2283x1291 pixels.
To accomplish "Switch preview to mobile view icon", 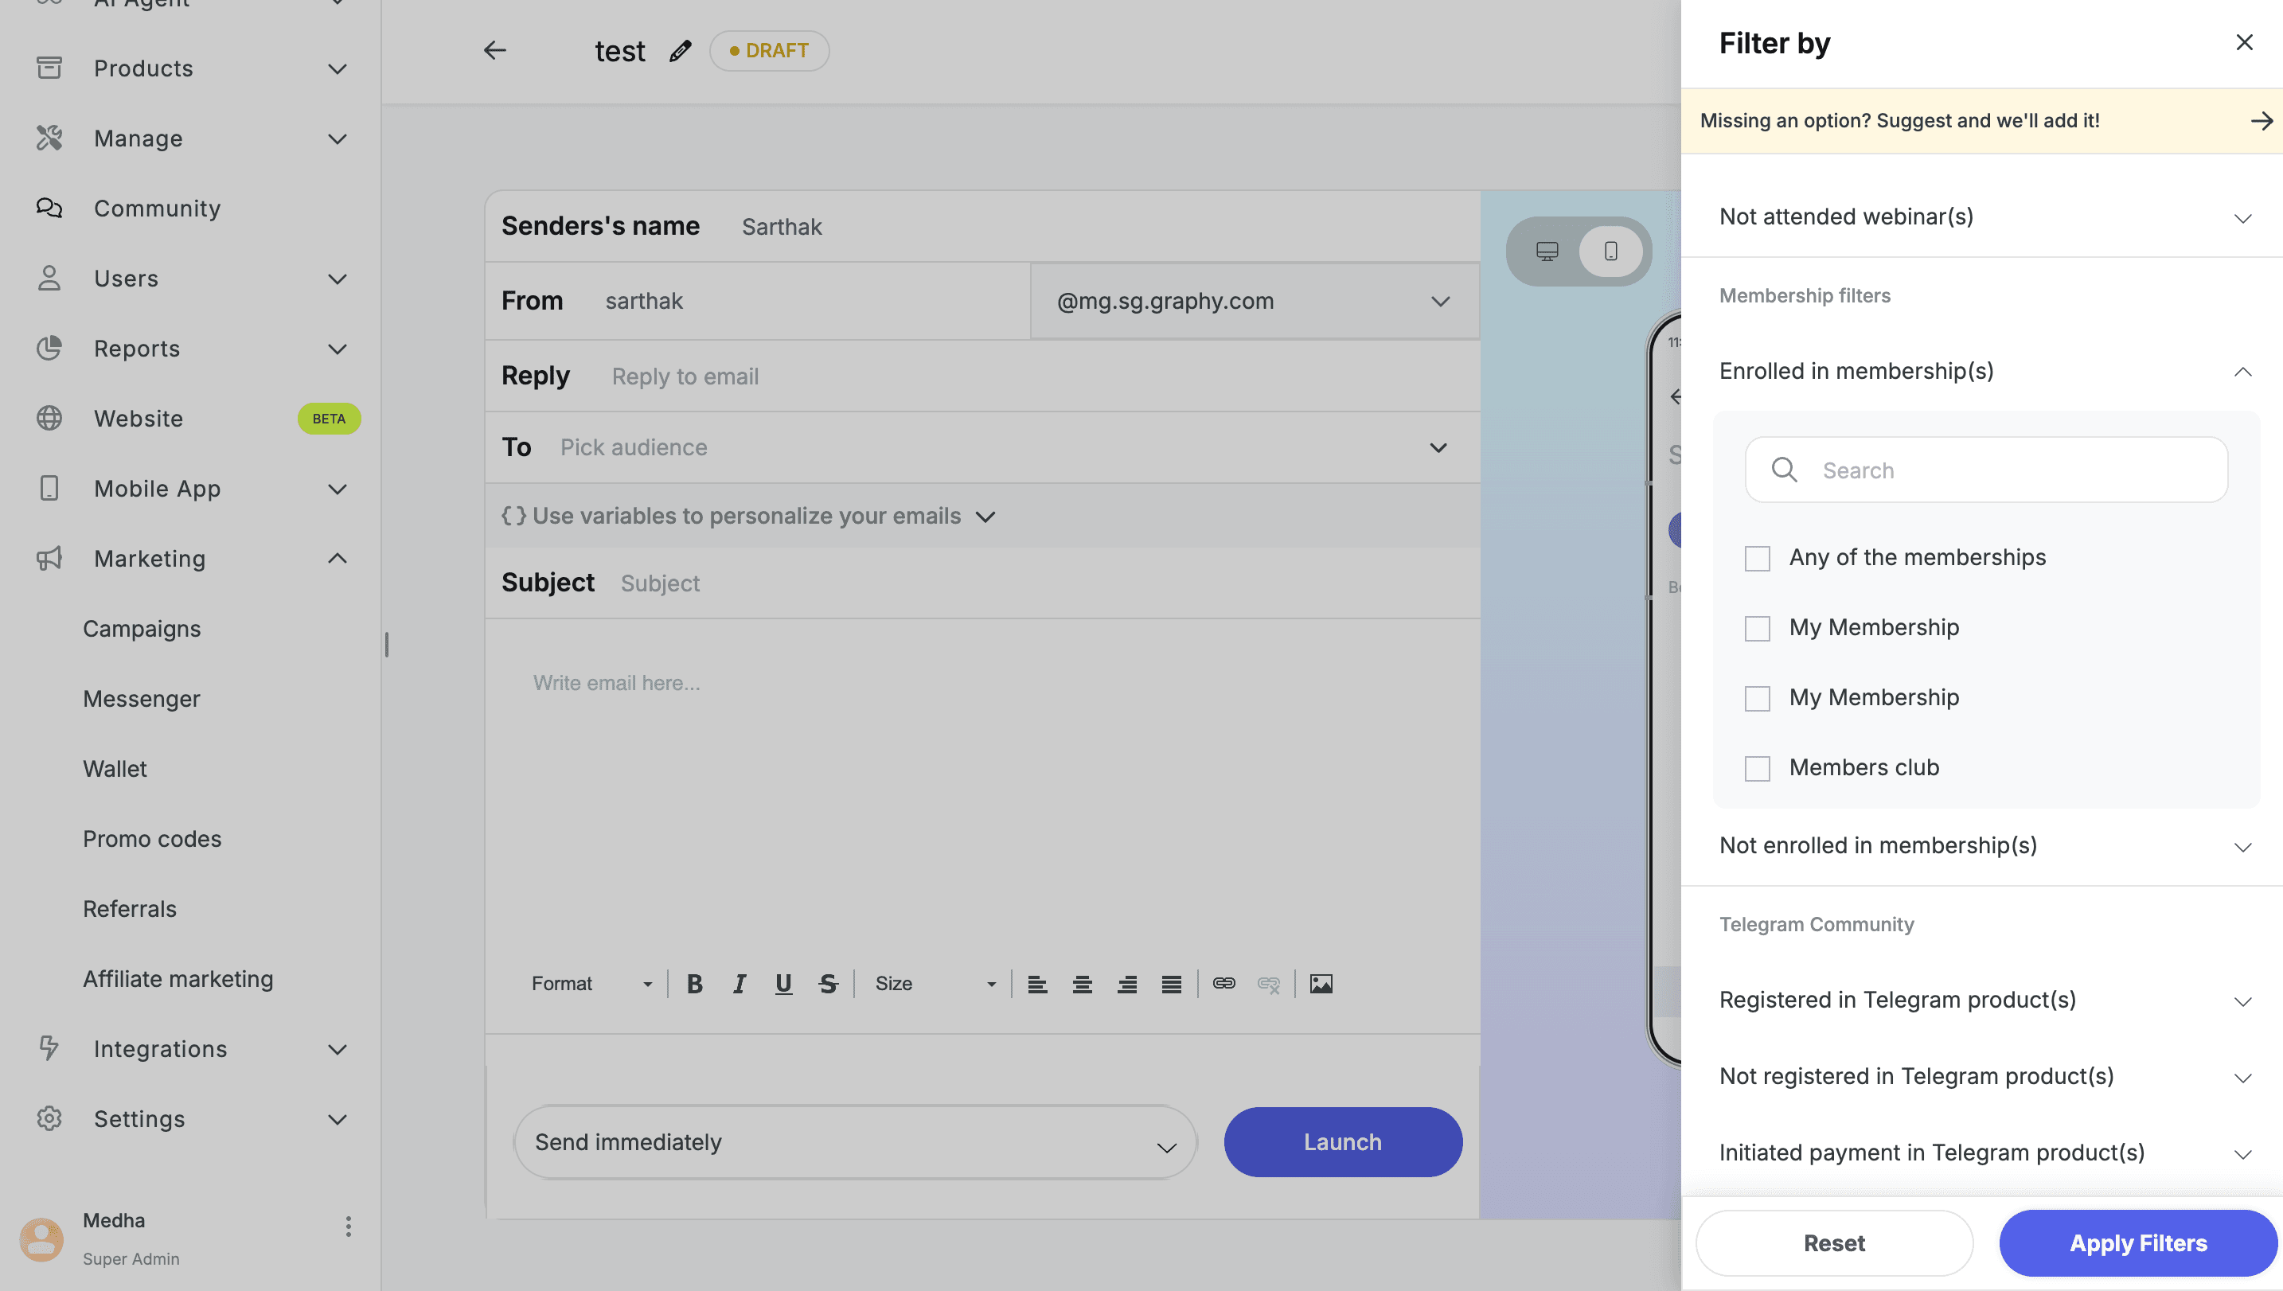I will (x=1611, y=251).
